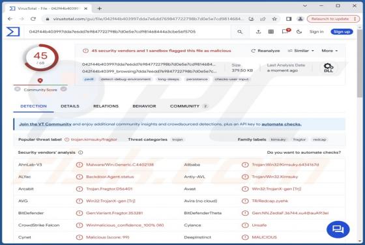The width and height of the screenshot is (365, 245).
Task: Switch to the DETAILS tab
Action: click(x=70, y=106)
